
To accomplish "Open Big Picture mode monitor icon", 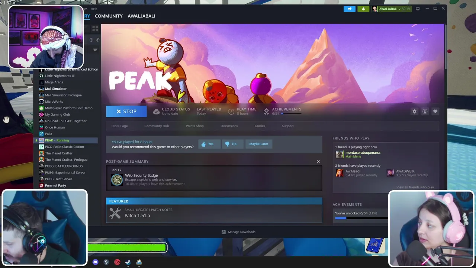I will [x=418, y=9].
